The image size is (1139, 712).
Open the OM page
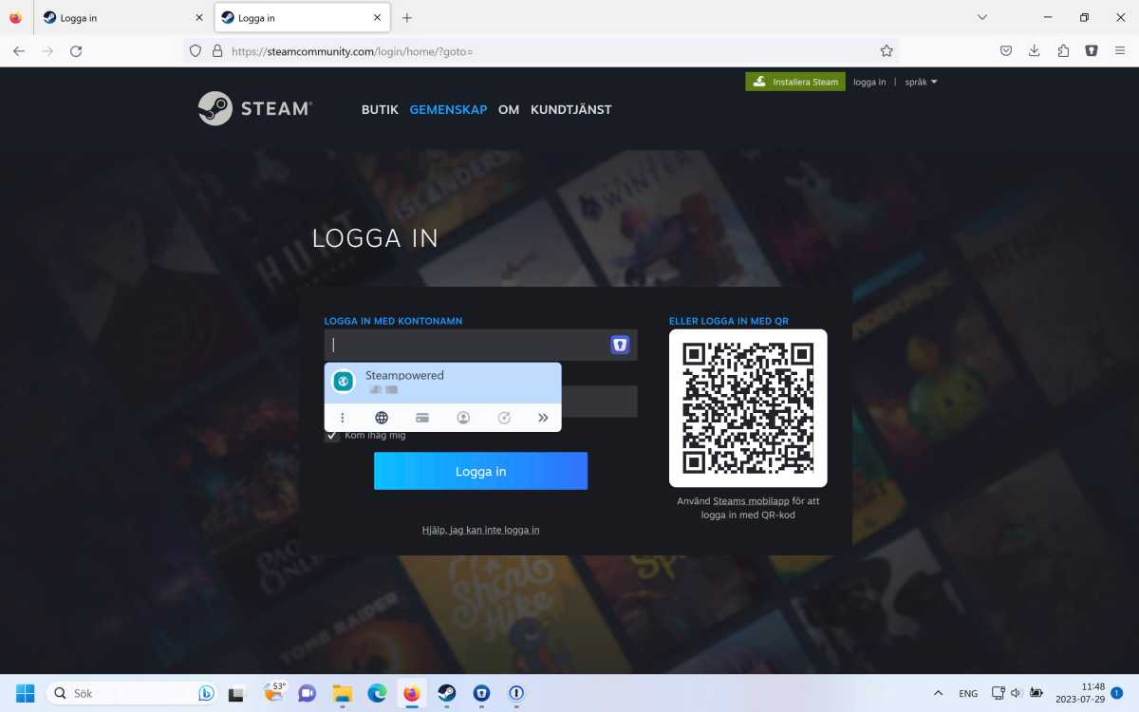[x=509, y=109]
